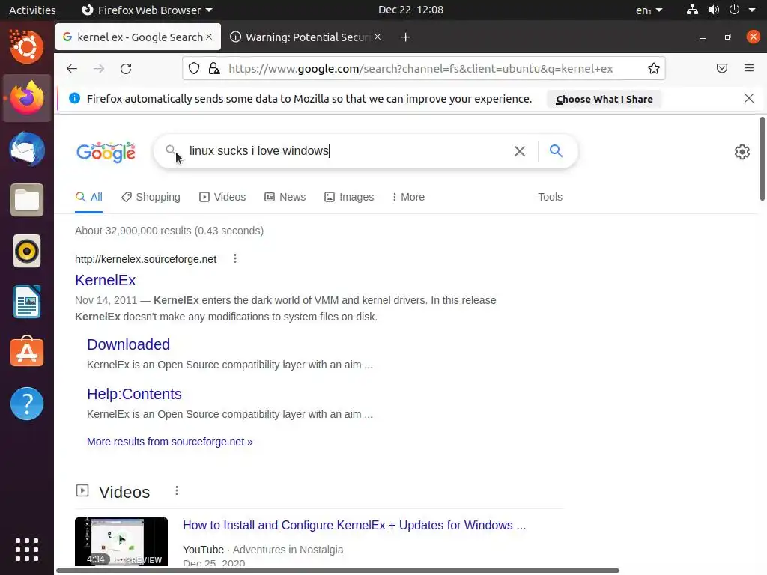767x575 pixels.
Task: Click Choose What I Share button
Action: (604, 99)
